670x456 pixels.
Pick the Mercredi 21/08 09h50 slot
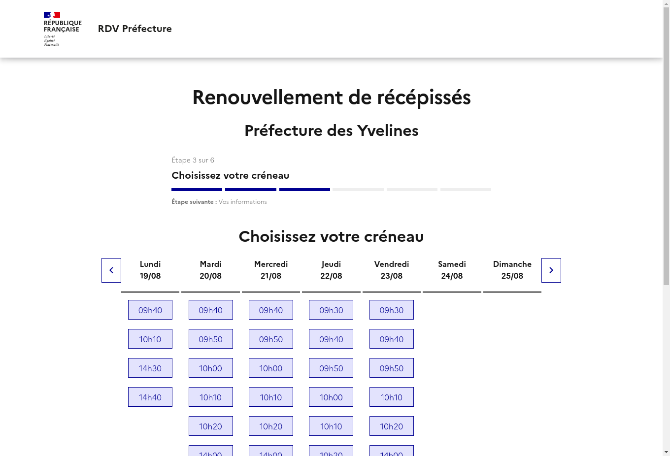click(x=271, y=339)
